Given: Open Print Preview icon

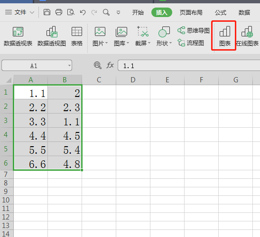Looking at the screenshot, I should 71,12.
